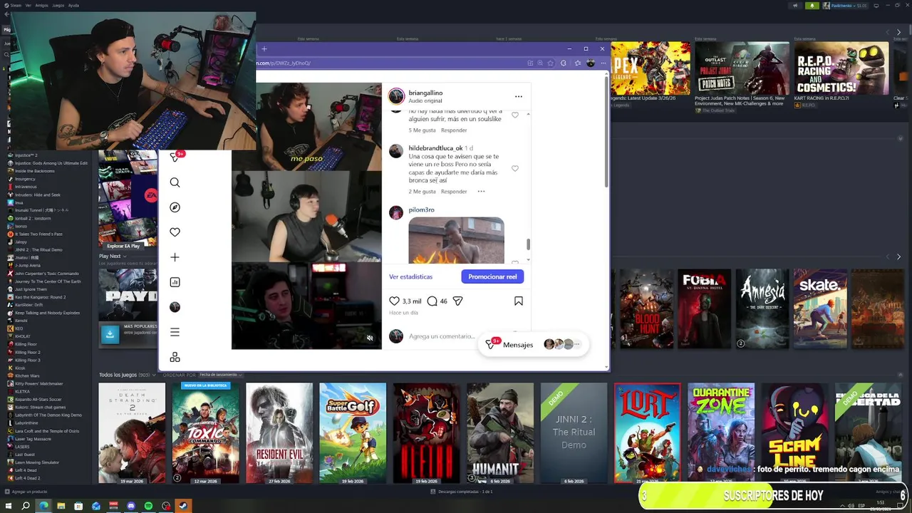Select Kenshi in the Steam library list
Image resolution: width=912 pixels, height=513 pixels.
coord(20,321)
